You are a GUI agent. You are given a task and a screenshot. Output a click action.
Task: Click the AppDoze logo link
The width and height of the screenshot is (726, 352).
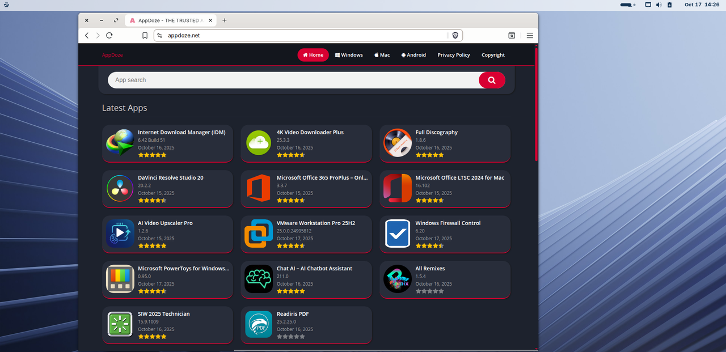[x=112, y=55]
